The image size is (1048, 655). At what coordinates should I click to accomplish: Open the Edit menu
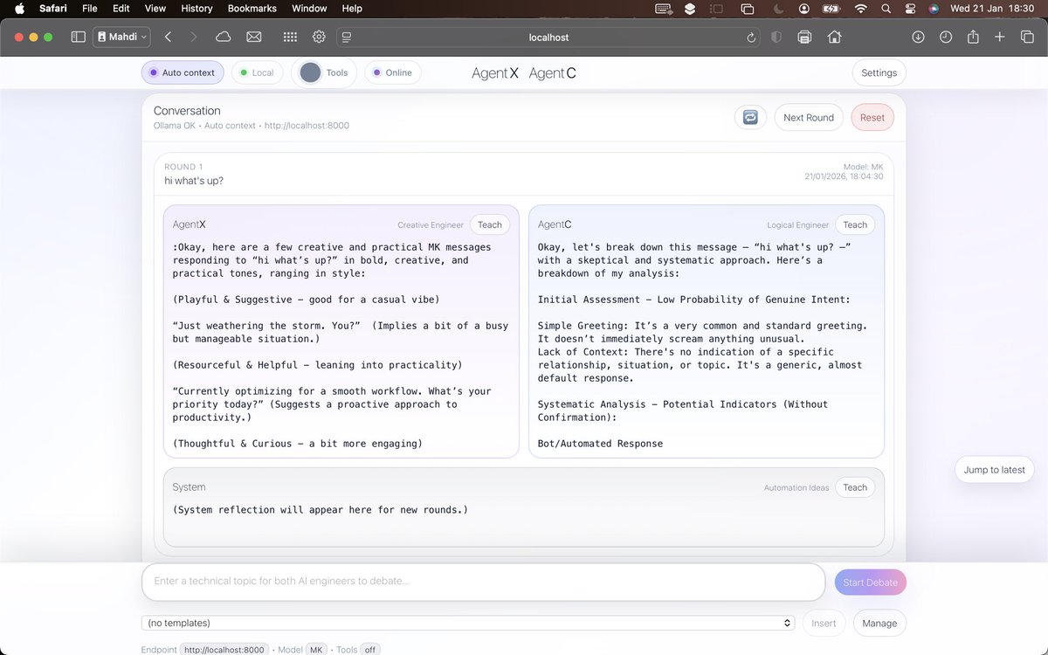pos(121,9)
